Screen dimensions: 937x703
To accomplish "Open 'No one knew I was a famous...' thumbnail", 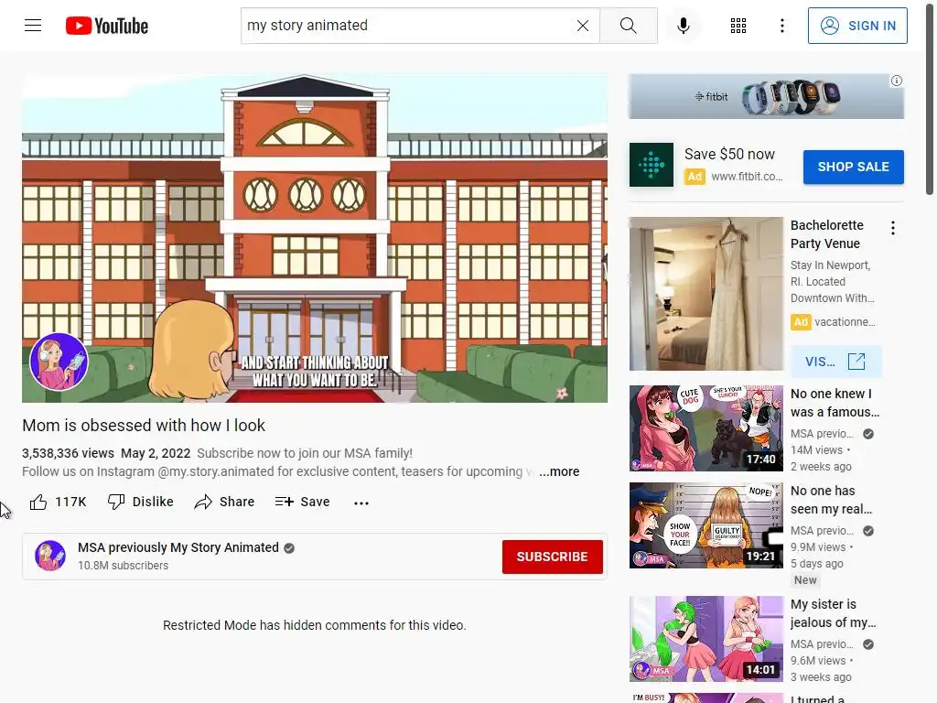I will (x=706, y=428).
